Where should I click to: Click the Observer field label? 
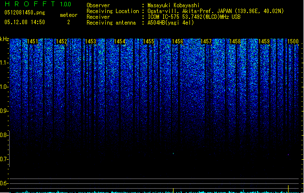[x=98, y=5]
